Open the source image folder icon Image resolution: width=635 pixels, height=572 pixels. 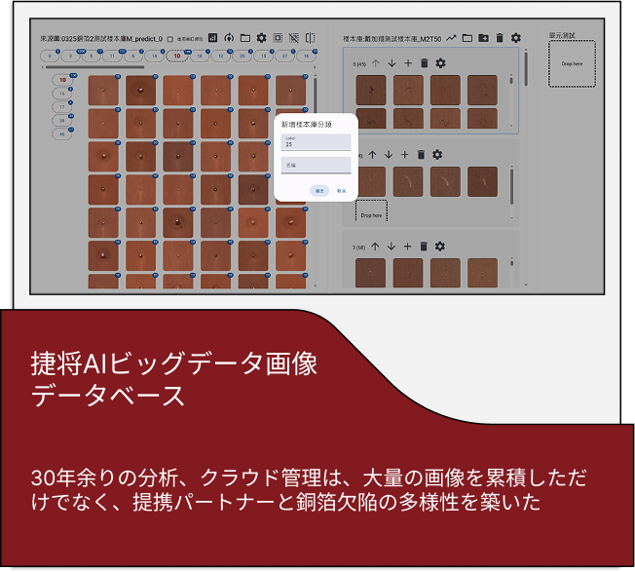point(244,38)
